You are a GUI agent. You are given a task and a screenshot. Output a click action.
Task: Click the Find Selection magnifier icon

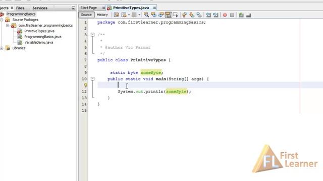pyautogui.click(x=146, y=15)
